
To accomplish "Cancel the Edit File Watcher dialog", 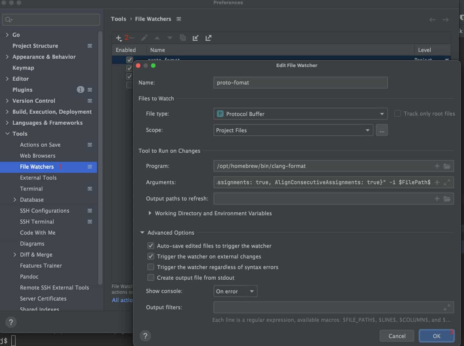I will [x=397, y=336].
